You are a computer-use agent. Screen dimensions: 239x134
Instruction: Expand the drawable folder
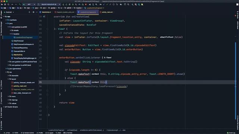tap(8, 76)
